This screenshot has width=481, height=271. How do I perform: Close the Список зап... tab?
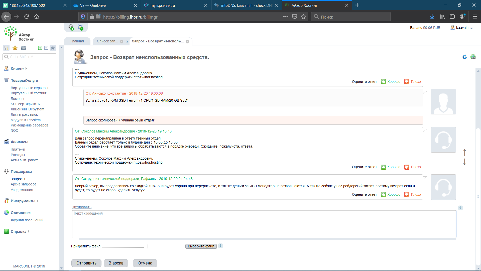tap(122, 42)
